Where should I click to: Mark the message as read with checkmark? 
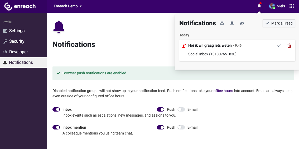pyautogui.click(x=279, y=46)
